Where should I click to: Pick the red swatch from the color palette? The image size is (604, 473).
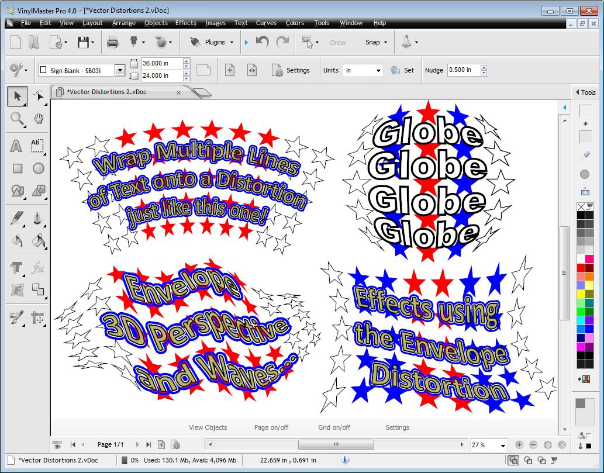coord(582,267)
